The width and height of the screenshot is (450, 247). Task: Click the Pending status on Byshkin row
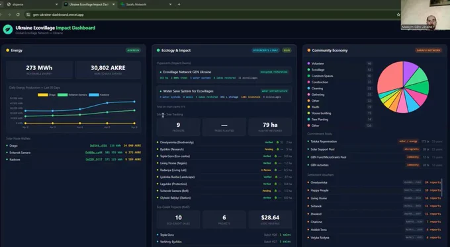click(x=269, y=149)
